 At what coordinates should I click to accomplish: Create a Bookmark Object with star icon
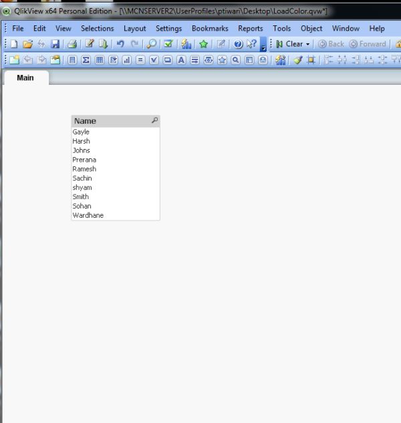(x=222, y=60)
